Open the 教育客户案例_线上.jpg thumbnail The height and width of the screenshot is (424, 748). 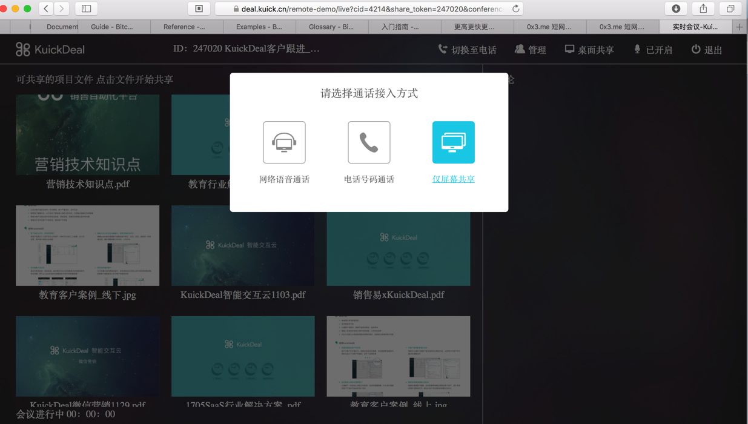point(399,356)
